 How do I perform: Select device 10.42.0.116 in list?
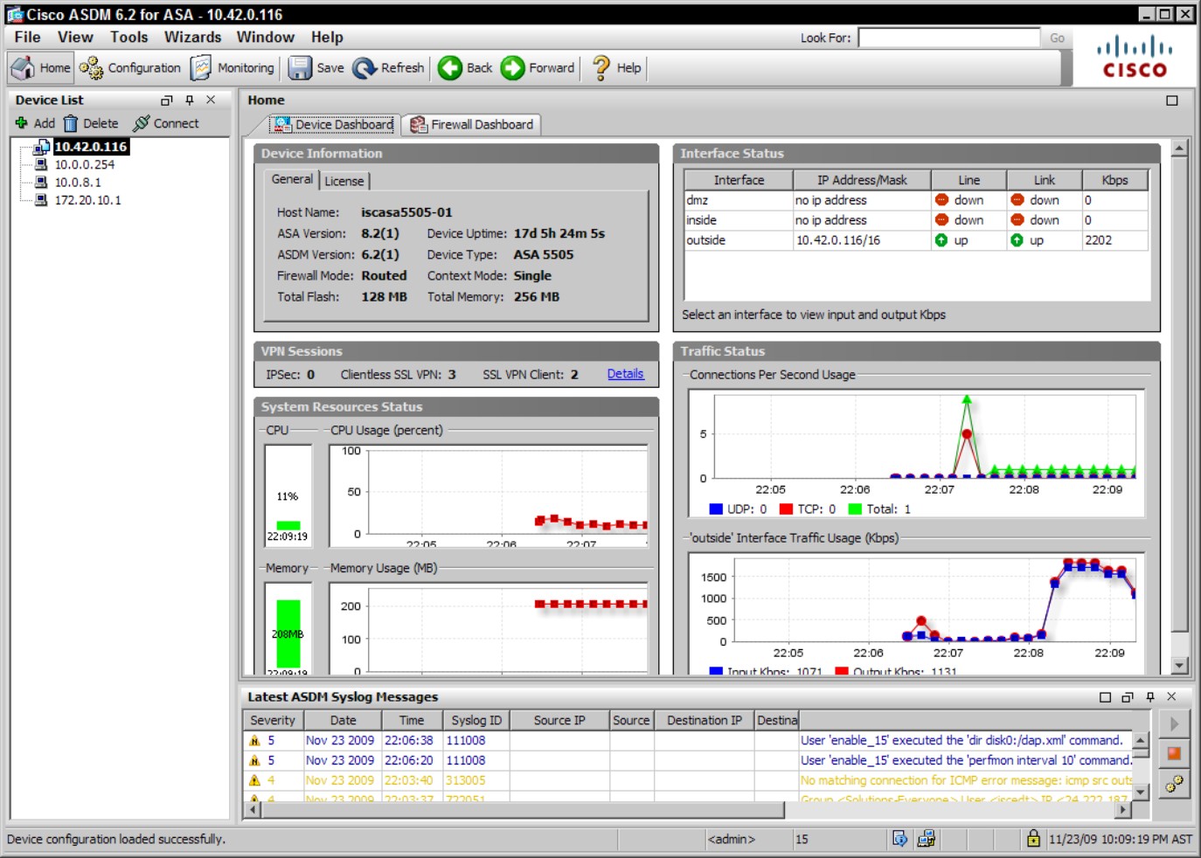click(91, 146)
